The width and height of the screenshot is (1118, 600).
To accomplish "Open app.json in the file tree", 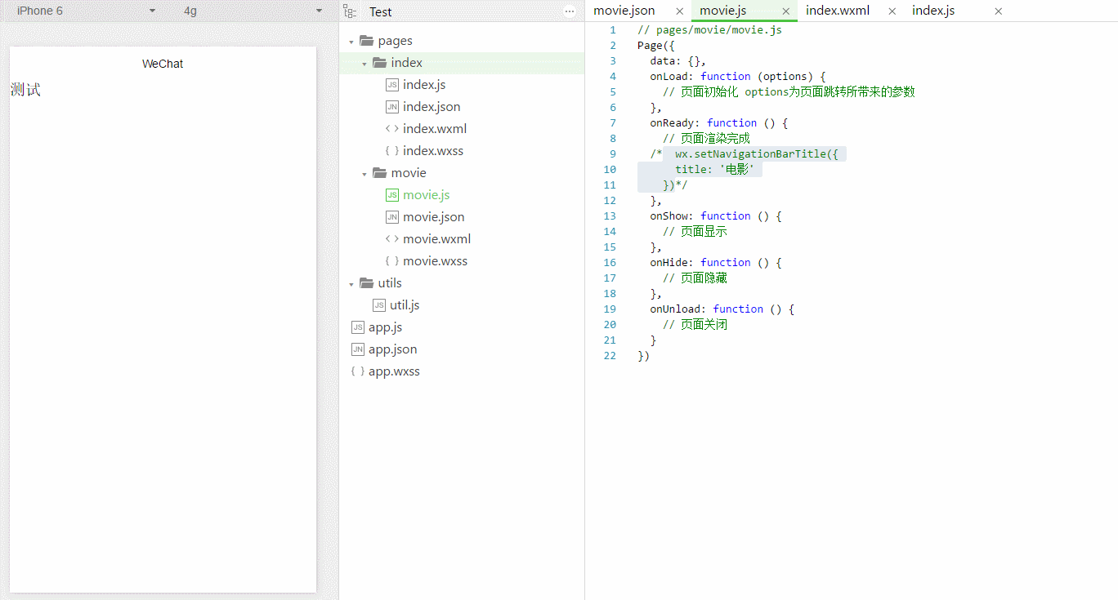I will click(392, 349).
